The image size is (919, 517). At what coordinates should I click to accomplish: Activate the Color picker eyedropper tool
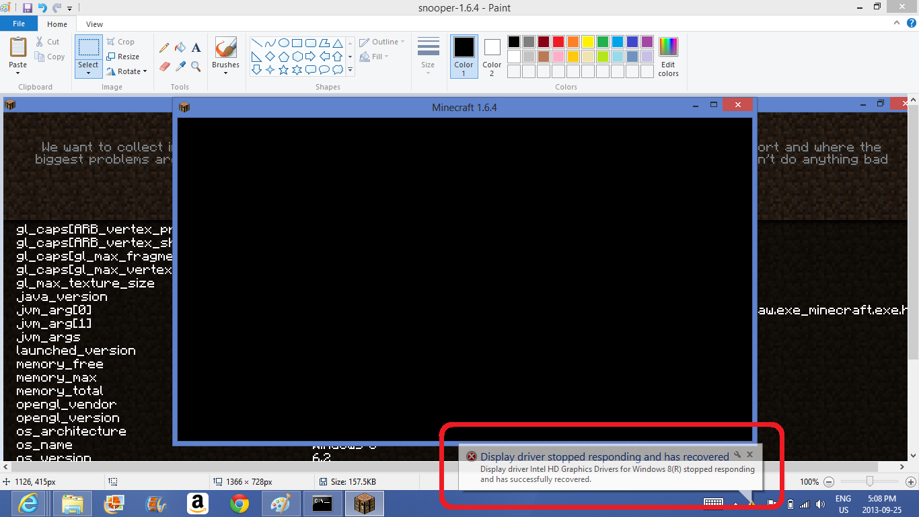point(180,66)
